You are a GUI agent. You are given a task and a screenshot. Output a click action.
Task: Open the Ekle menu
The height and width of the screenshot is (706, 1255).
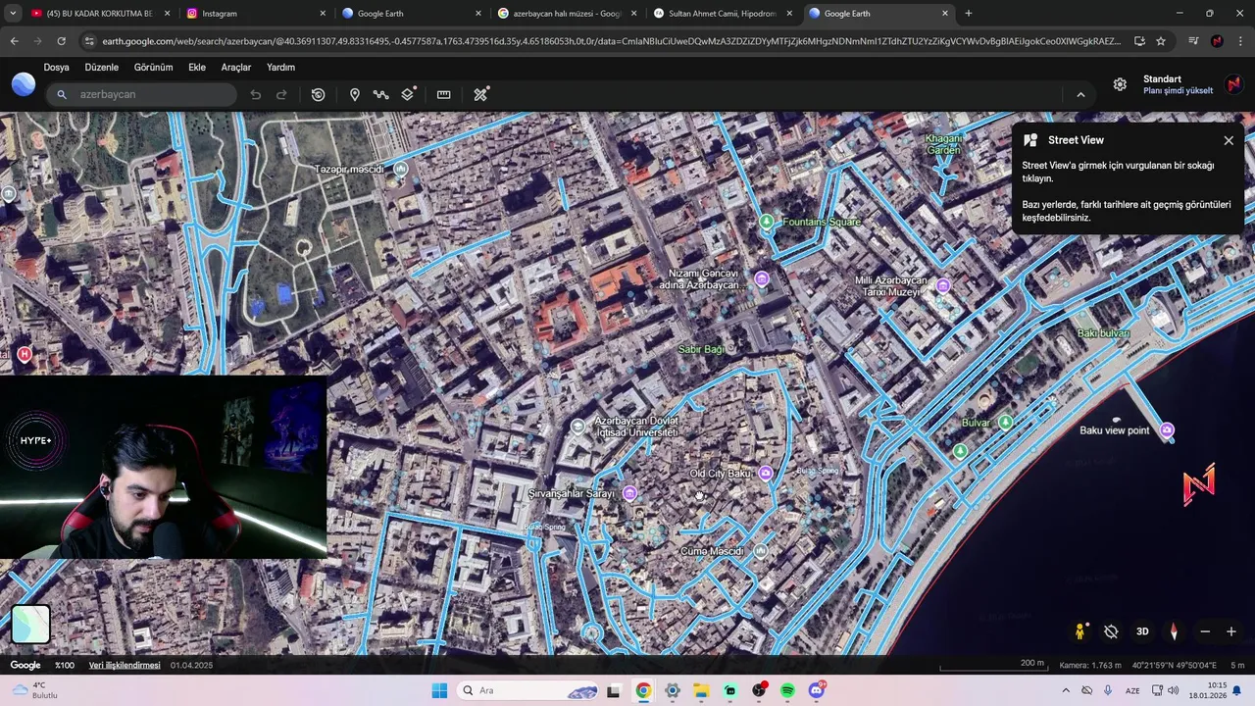[x=197, y=68]
